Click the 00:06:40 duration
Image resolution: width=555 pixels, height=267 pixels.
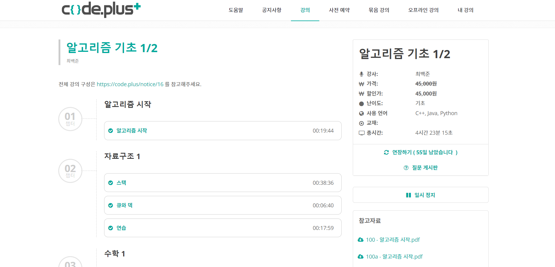323,206
